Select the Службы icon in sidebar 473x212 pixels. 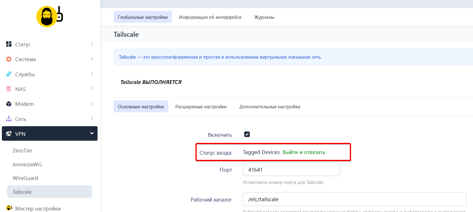pos(9,74)
